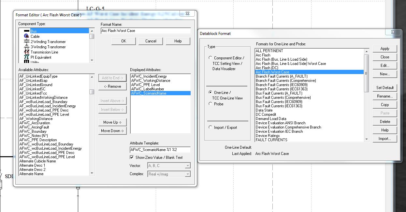This screenshot has height=212, width=406.
Task: Click the Remove attribute button
Action: tap(112, 86)
